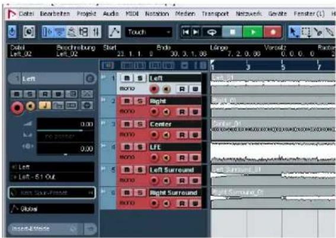
Task: Toggle monitor on the Left track
Action: coord(166,89)
